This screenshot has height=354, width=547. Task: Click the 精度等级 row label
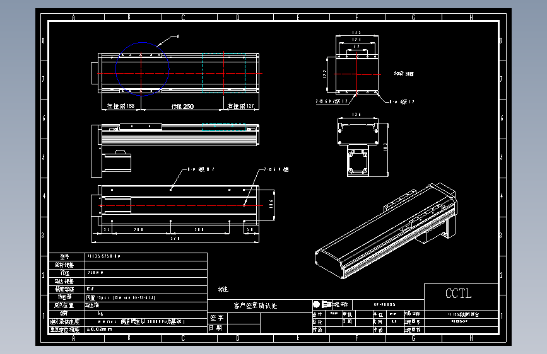(x=64, y=289)
